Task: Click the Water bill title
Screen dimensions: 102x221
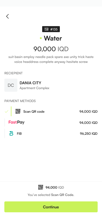Action: pyautogui.click(x=53, y=38)
